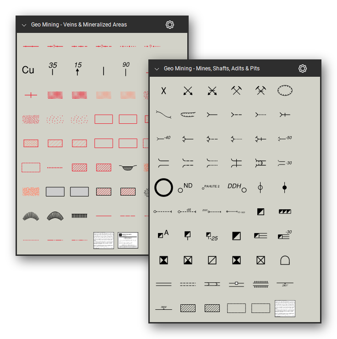Screen dimensions: 337x339
Task: Open the document thumbnail in Mines panel
Action: click(x=285, y=308)
